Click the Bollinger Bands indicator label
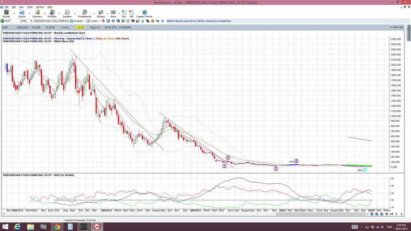The width and height of the screenshot is (411, 231). tap(44, 36)
